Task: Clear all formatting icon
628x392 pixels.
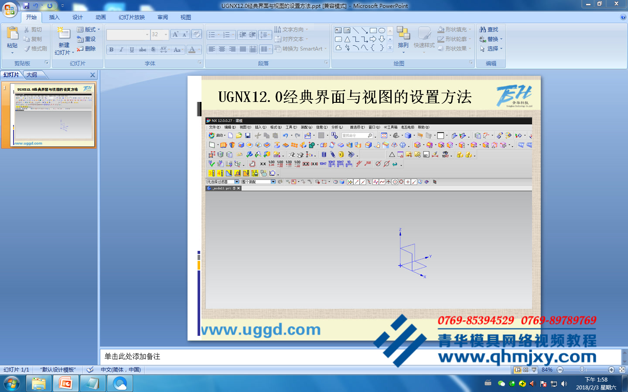Action: tap(196, 34)
